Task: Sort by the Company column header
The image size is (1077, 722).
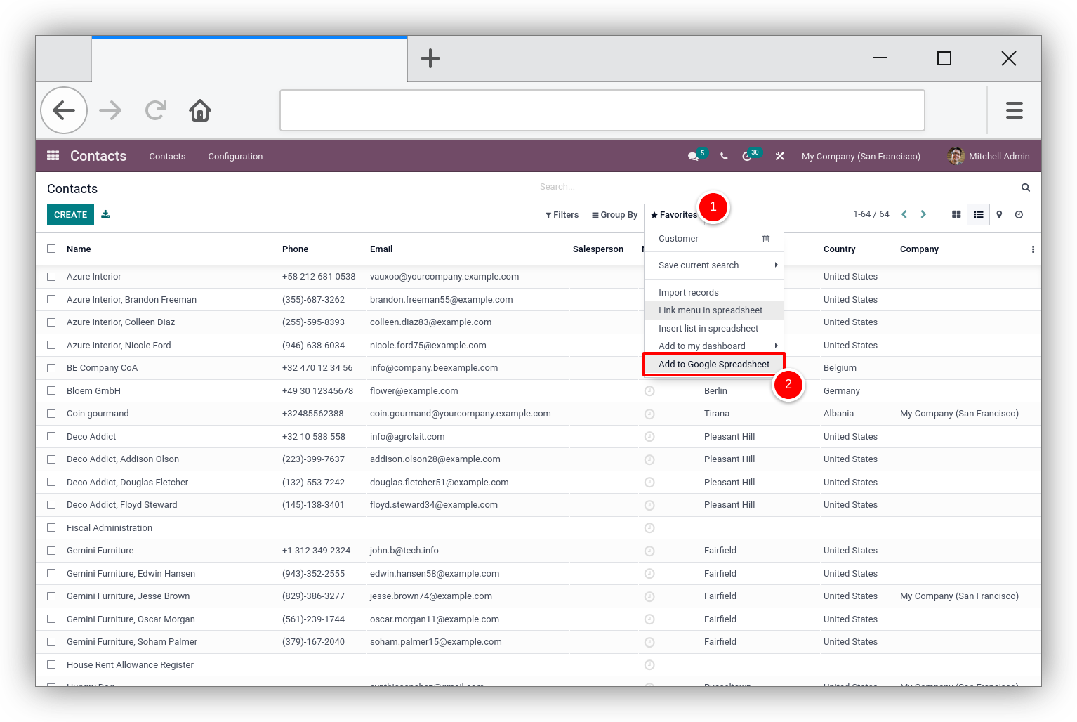Action: point(919,249)
